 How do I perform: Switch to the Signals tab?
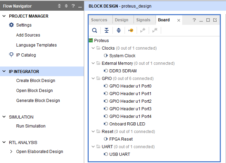(143, 20)
